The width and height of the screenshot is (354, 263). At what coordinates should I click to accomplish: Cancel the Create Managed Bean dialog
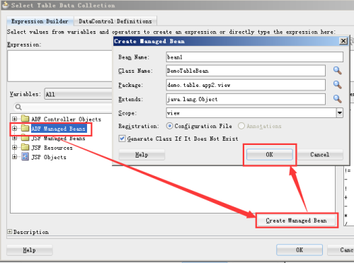[320, 155]
